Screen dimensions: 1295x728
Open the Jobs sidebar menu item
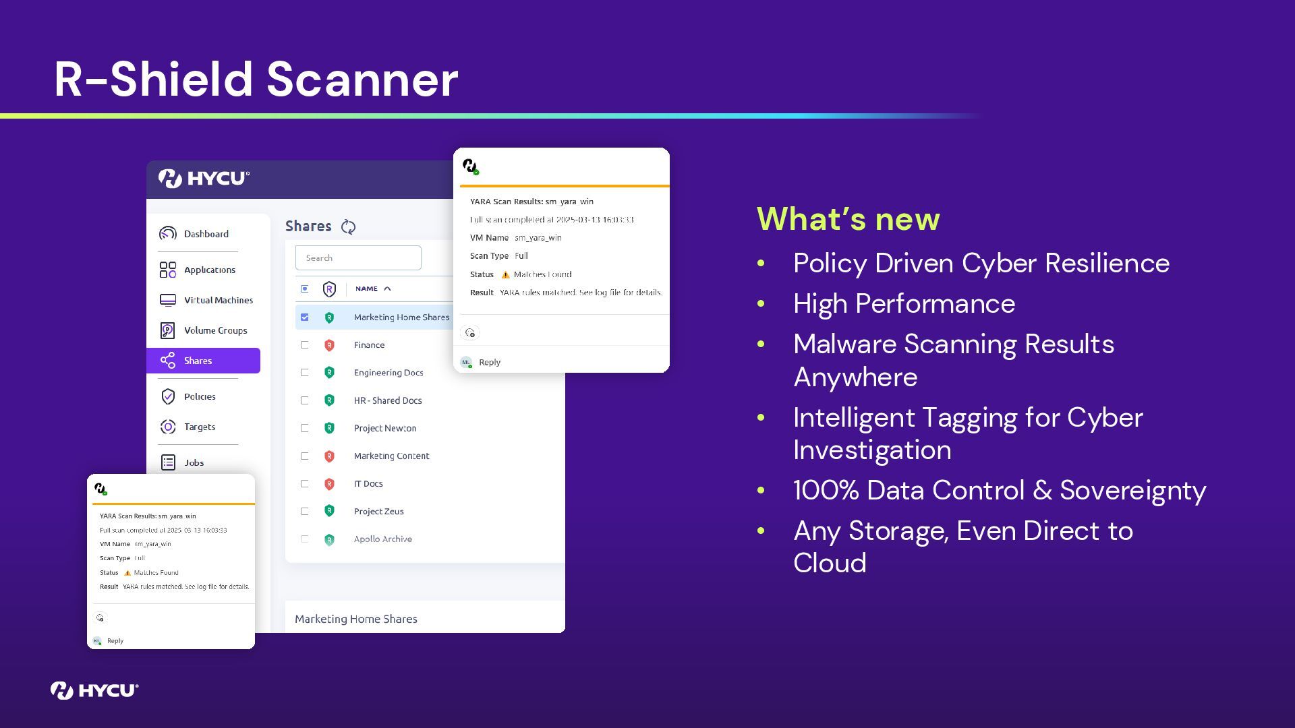194,462
